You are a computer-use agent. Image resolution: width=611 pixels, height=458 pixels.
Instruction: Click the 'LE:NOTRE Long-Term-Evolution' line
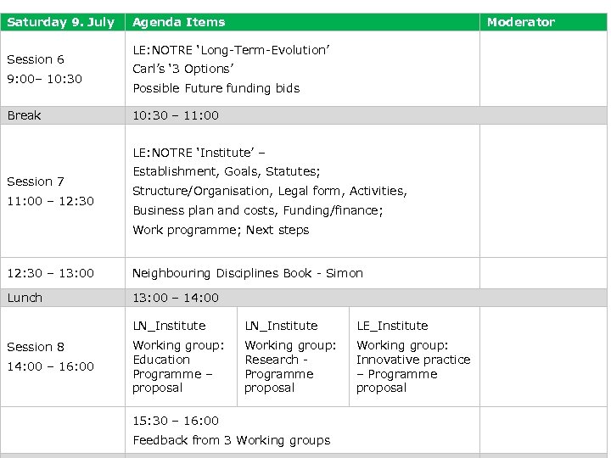click(x=231, y=50)
